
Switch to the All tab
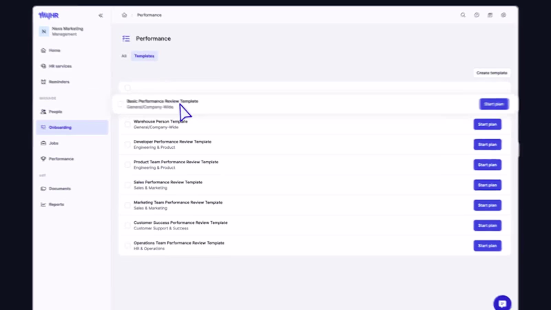[x=124, y=56]
